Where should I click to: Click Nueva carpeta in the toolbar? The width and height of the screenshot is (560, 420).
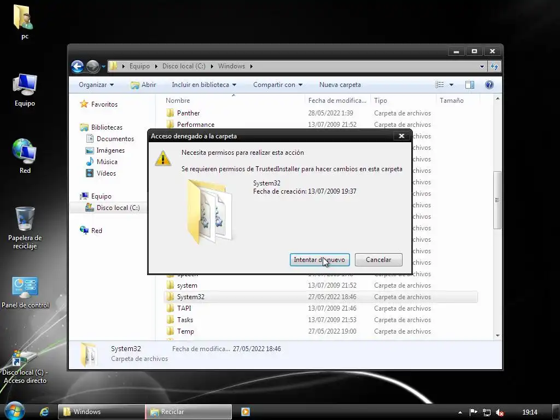(x=340, y=85)
